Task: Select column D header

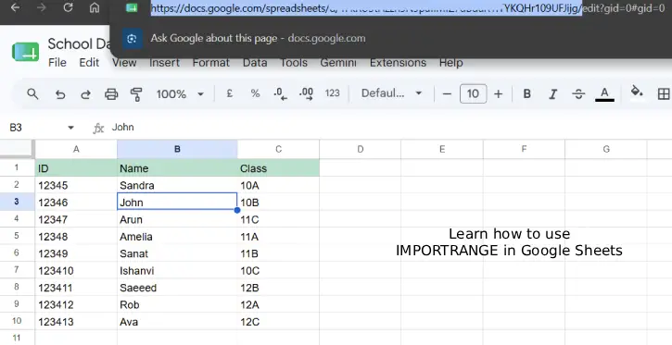Action: tap(361, 149)
